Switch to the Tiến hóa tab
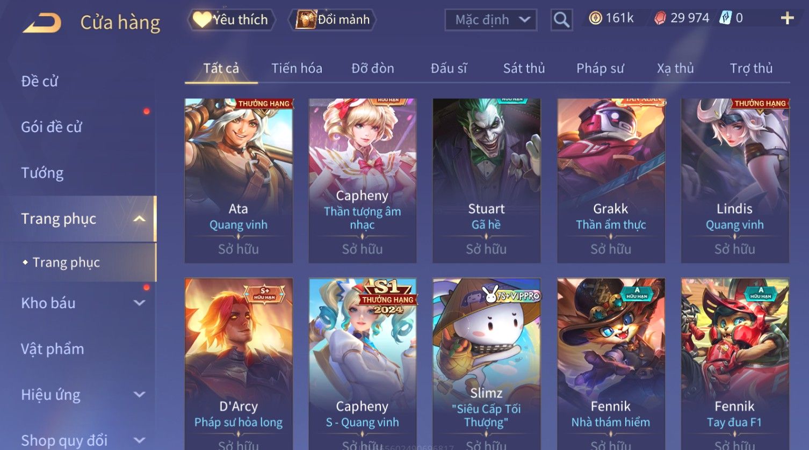Viewport: 809px width, 450px height. pos(297,68)
